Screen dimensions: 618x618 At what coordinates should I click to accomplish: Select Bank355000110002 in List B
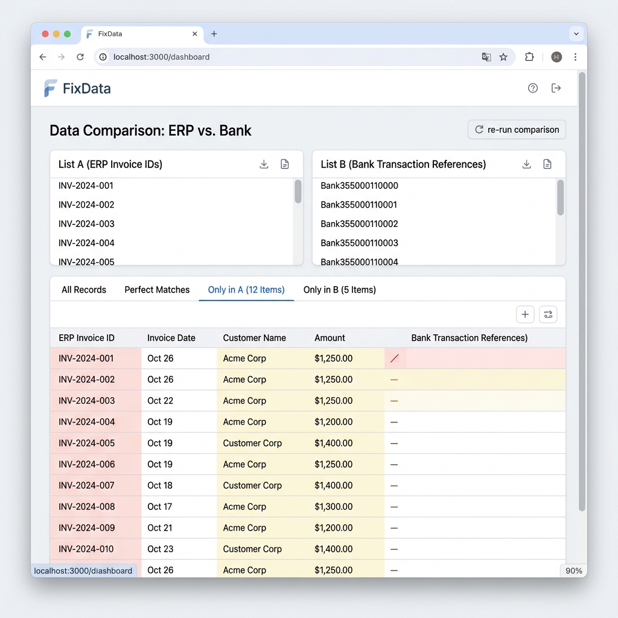[359, 224]
